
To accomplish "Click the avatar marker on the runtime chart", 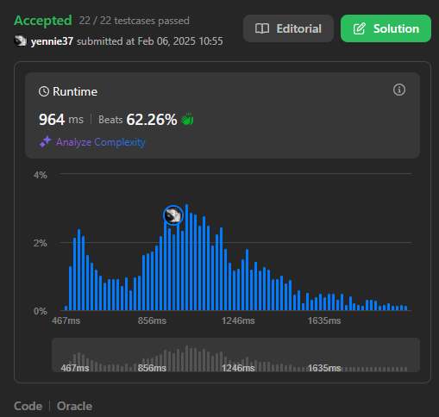I will (x=173, y=215).
